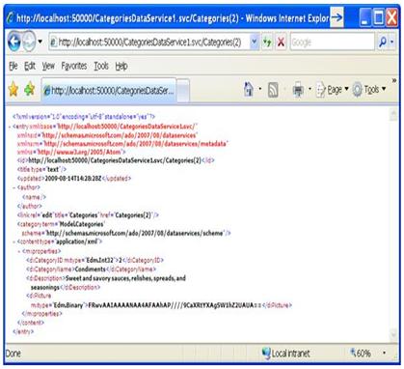Image resolution: width=404 pixels, height=369 pixels.
Task: Click the Print icon
Action: 298,90
